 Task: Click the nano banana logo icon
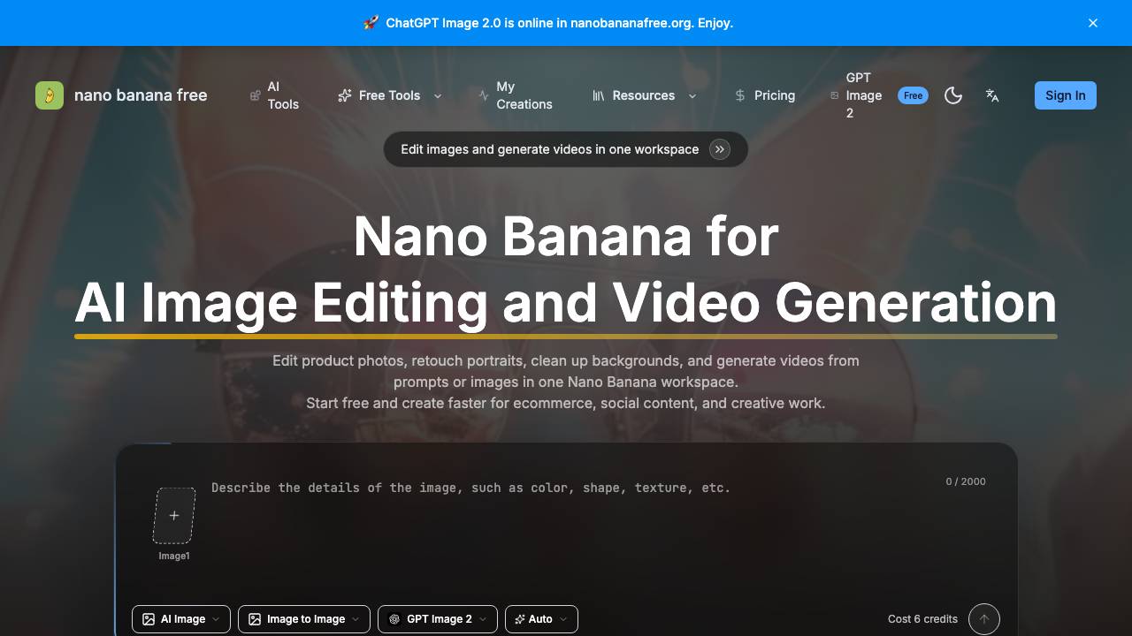[50, 95]
